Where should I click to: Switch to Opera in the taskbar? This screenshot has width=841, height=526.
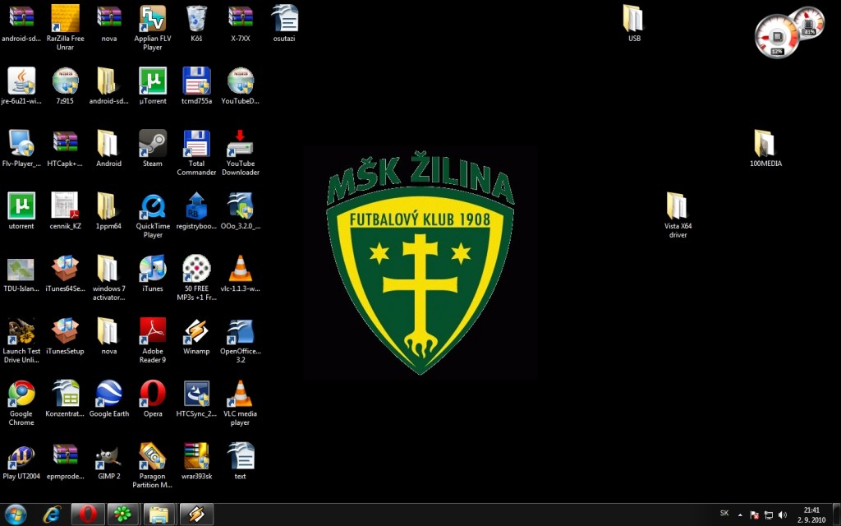88,514
